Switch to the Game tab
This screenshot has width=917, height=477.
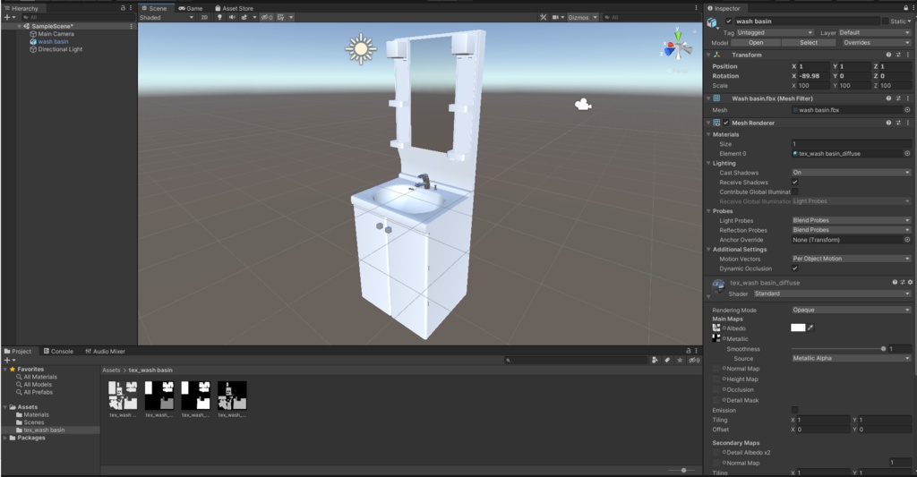click(x=191, y=8)
